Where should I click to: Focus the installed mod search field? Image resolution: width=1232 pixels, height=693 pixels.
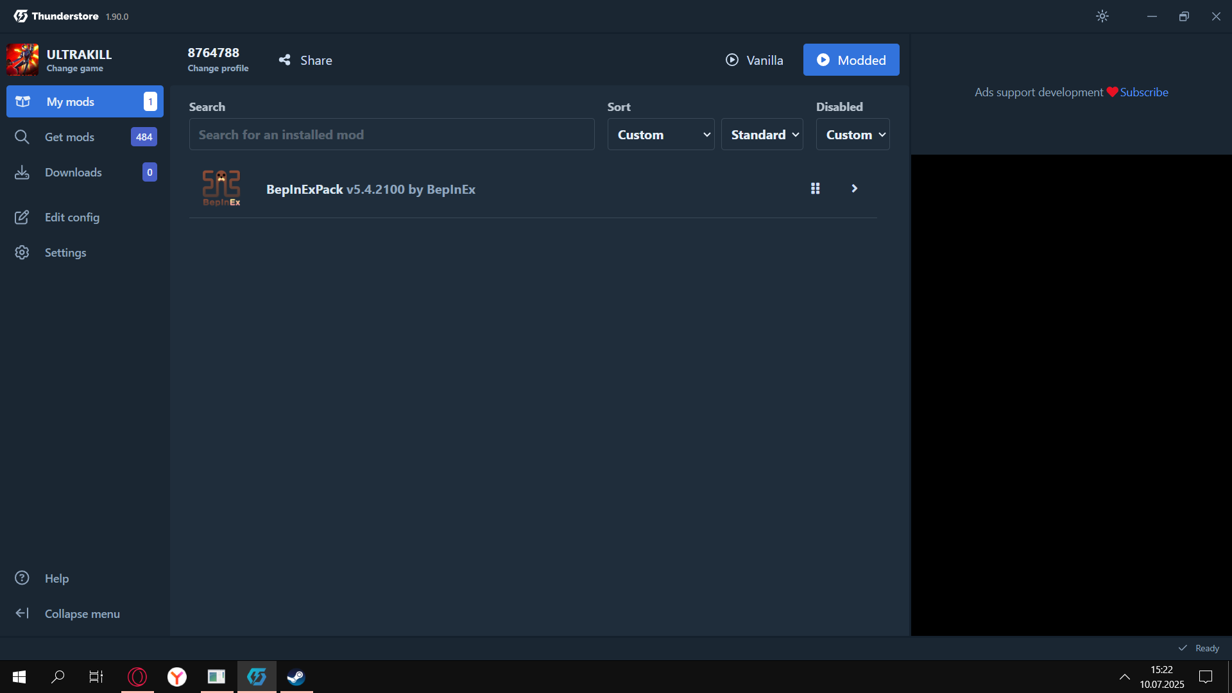click(391, 134)
